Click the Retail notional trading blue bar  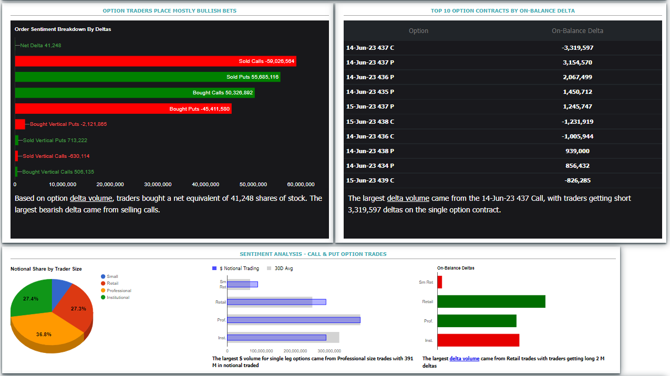[x=277, y=302]
